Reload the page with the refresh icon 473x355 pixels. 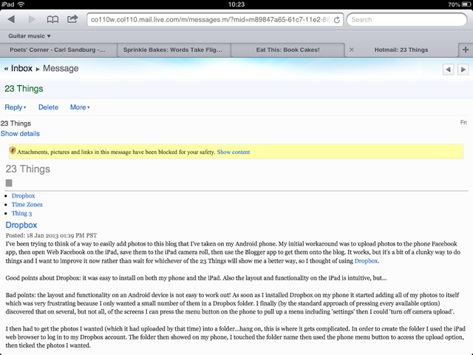pyautogui.click(x=337, y=20)
